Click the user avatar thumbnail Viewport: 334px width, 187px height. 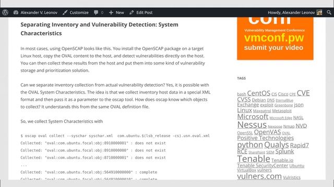[319, 12]
